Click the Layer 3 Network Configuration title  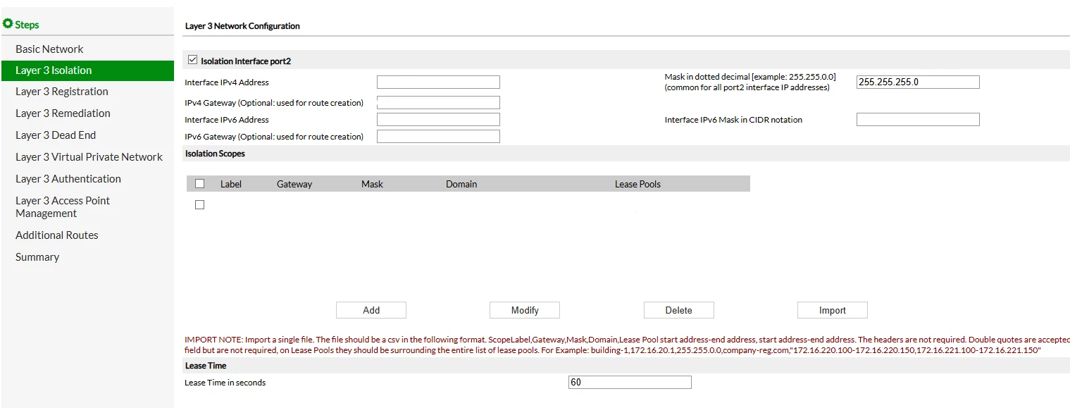(242, 26)
